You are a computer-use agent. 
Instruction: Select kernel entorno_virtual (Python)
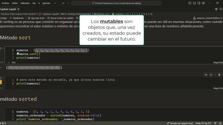click(208, 18)
